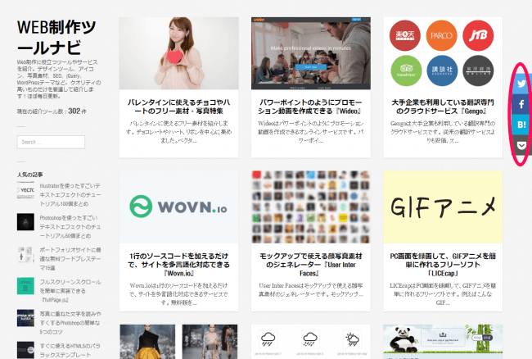
Task: Open the fashion runway photos thumbnail
Action: [x=178, y=342]
